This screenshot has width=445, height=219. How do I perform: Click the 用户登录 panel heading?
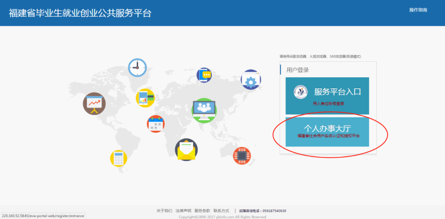coord(297,70)
